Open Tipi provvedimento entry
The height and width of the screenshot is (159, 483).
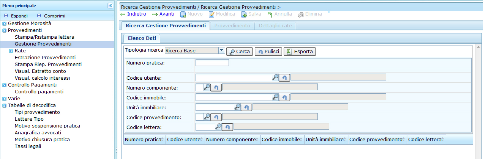click(x=37, y=112)
